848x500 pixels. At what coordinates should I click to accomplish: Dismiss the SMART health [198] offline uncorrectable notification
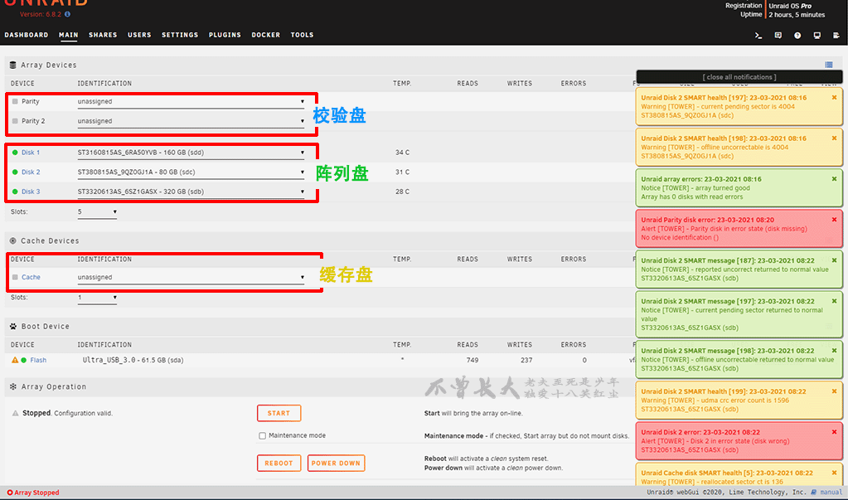(x=834, y=138)
